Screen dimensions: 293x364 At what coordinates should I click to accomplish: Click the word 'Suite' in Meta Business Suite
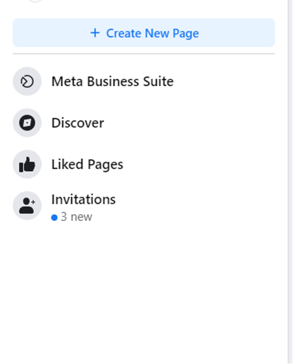pyautogui.click(x=158, y=81)
